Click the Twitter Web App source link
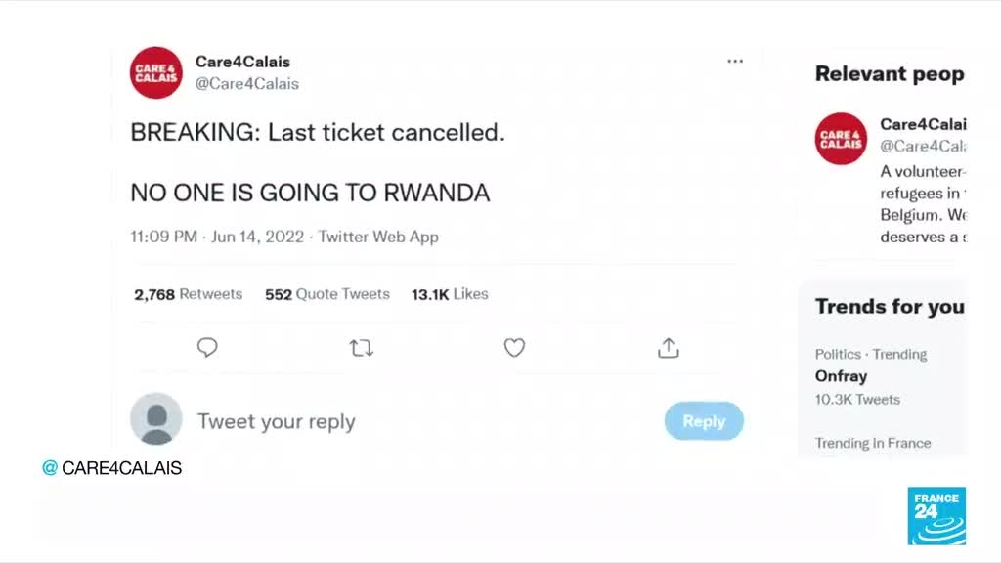 [x=378, y=237]
